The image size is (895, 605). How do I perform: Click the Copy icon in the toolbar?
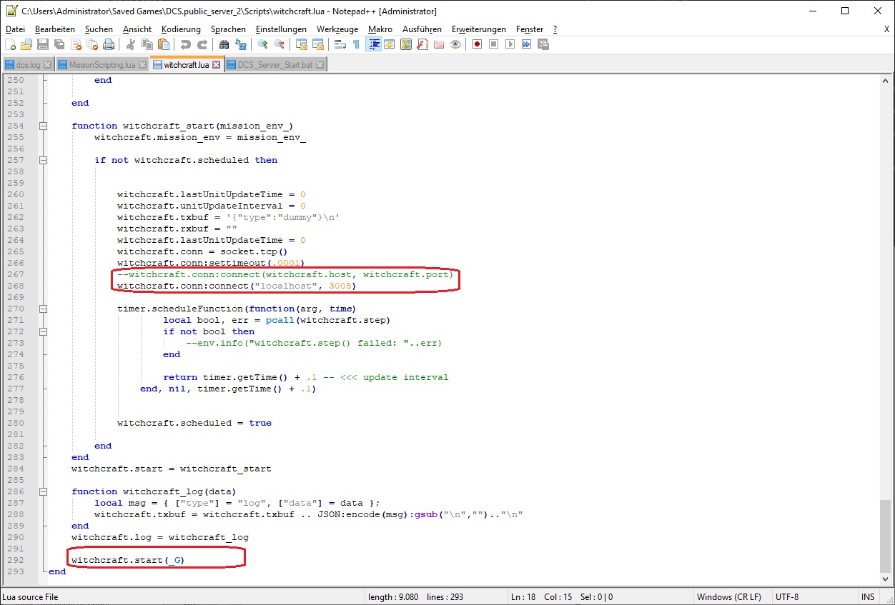pyautogui.click(x=147, y=44)
